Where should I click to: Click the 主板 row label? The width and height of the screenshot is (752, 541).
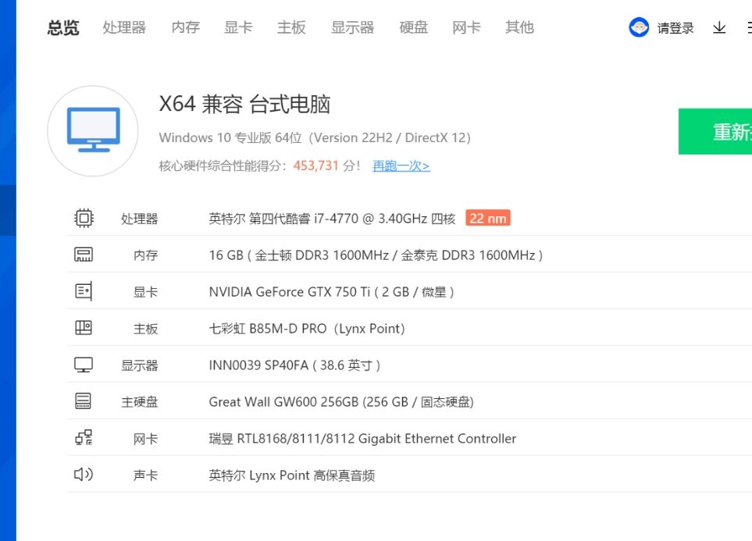click(x=146, y=329)
